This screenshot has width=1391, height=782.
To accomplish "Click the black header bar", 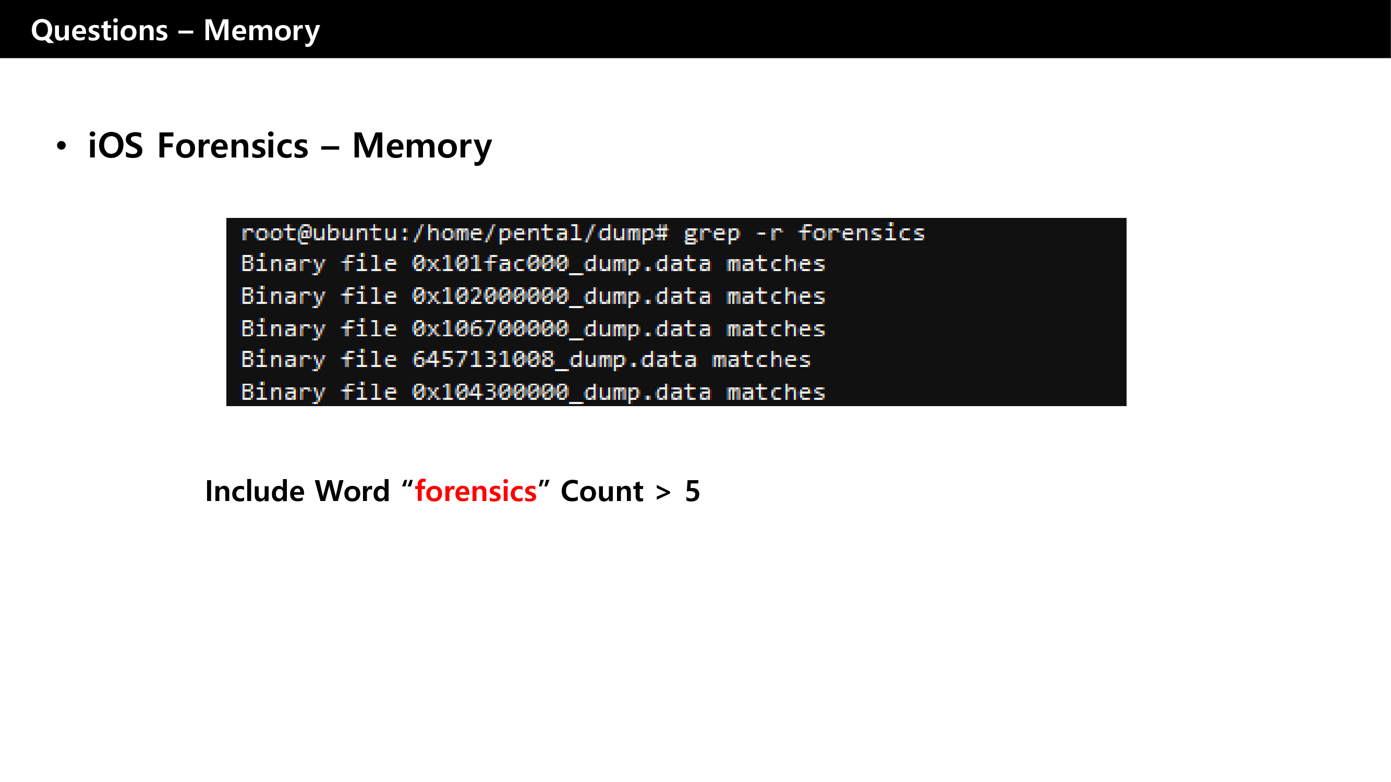I will (810, 29).
